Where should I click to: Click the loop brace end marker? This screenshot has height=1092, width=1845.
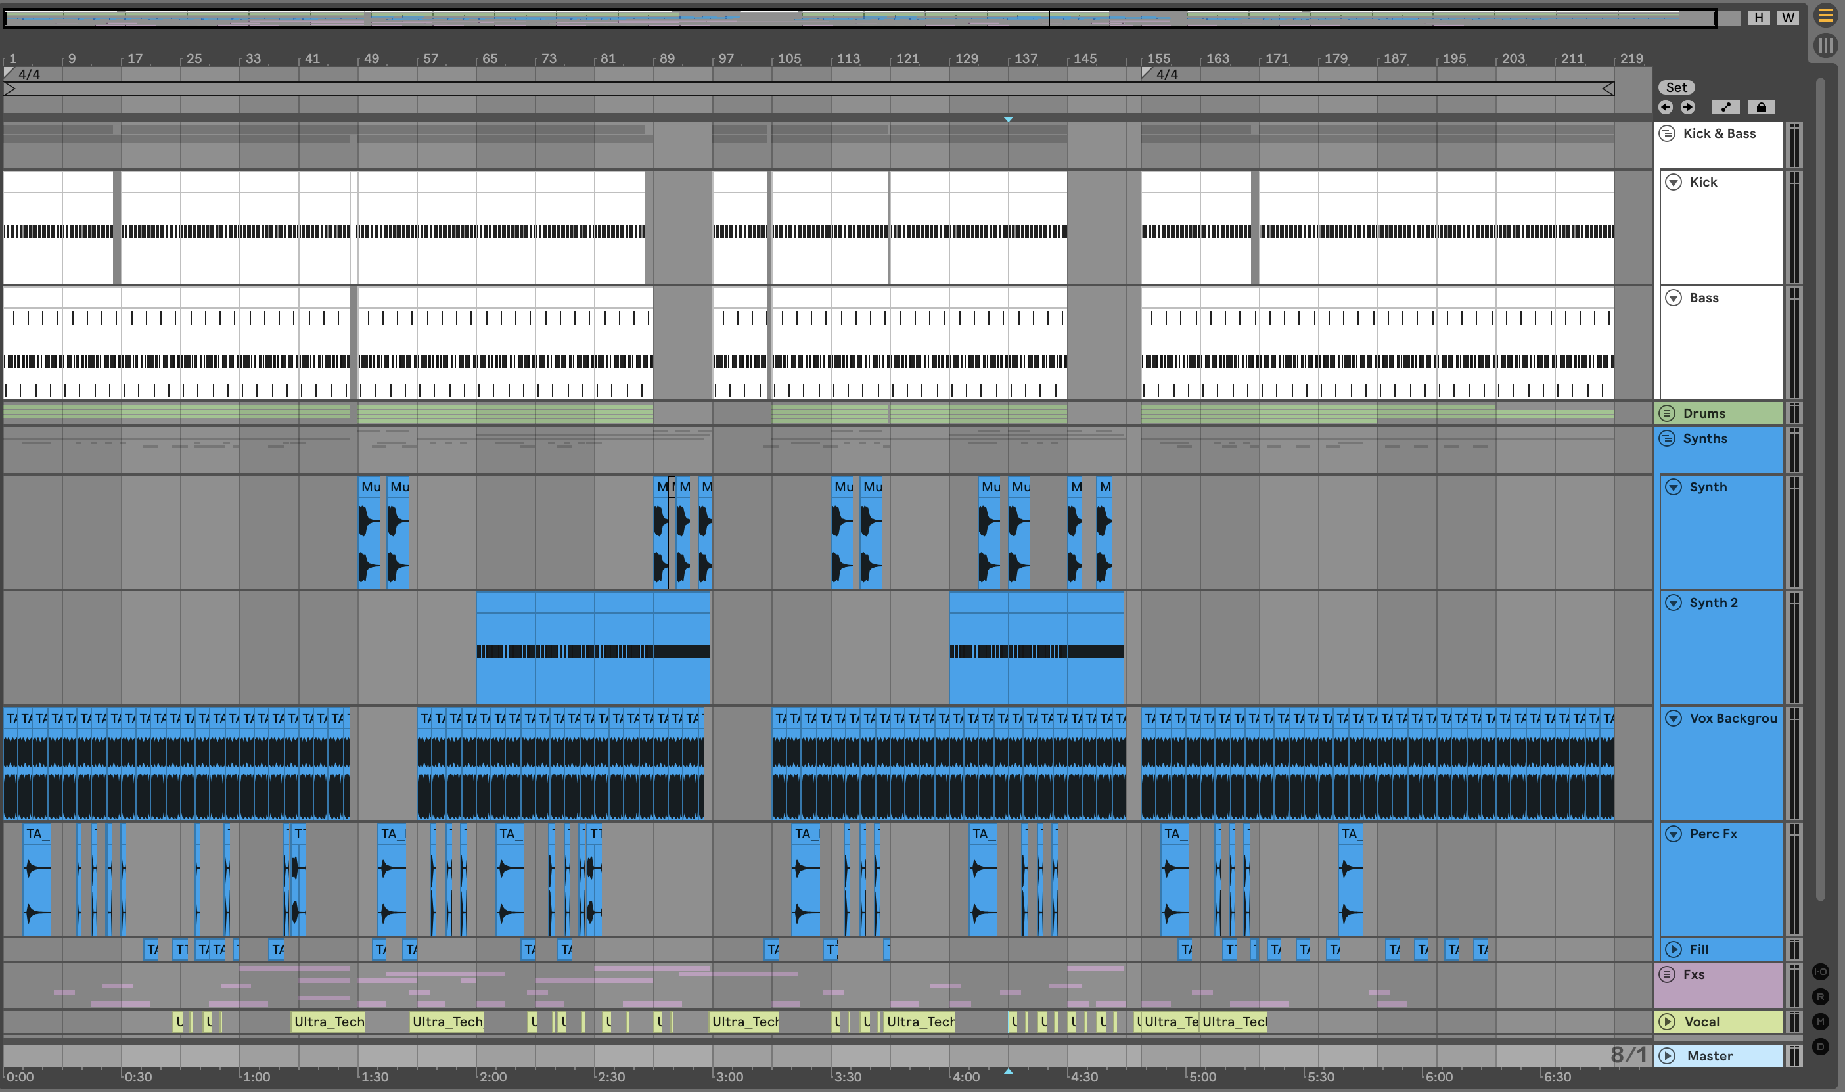[x=1608, y=89]
